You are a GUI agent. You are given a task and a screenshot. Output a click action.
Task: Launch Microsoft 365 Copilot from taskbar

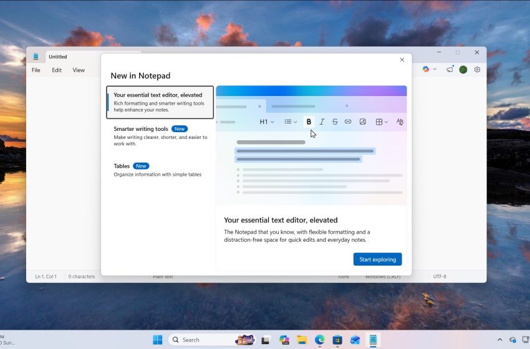pyautogui.click(x=284, y=340)
